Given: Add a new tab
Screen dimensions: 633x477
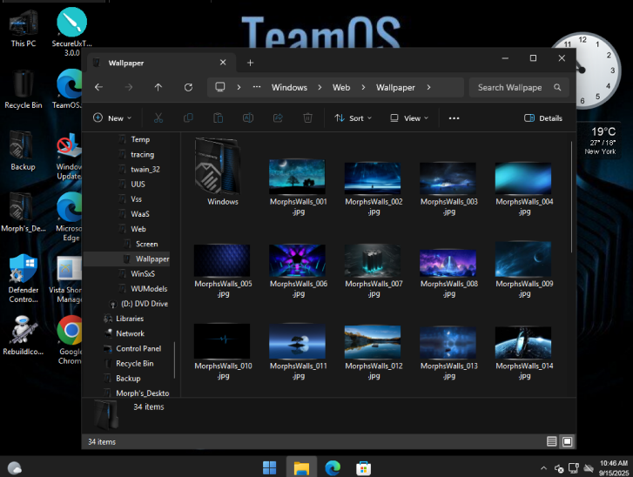Looking at the screenshot, I should [250, 63].
